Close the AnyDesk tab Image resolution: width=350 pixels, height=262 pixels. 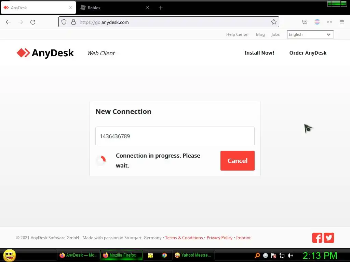point(71,8)
